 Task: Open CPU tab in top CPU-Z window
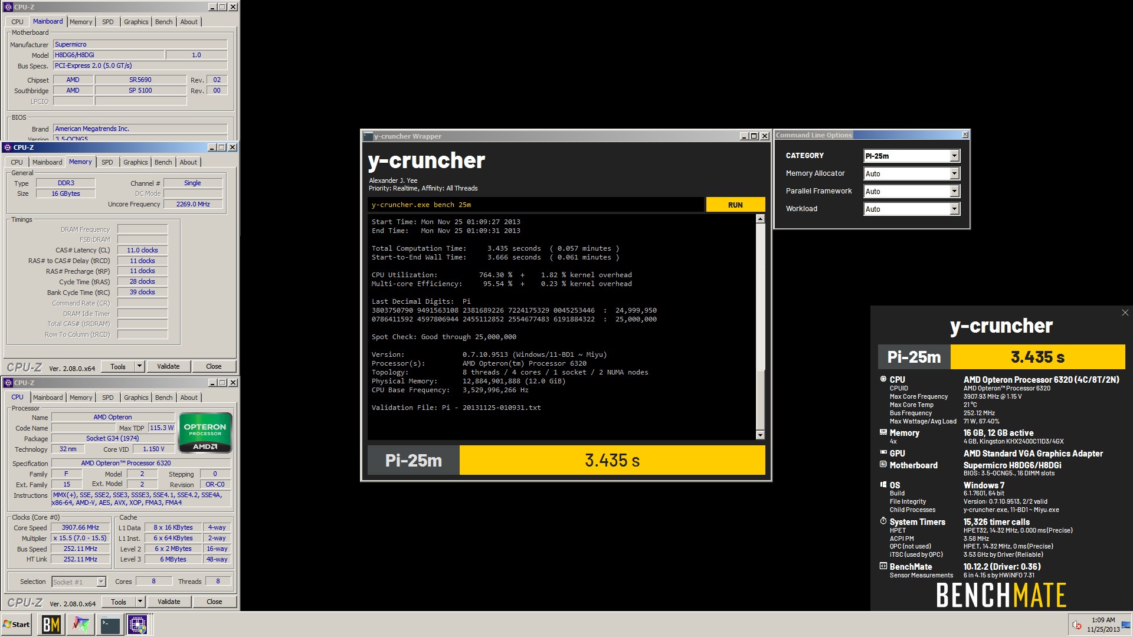click(x=18, y=22)
